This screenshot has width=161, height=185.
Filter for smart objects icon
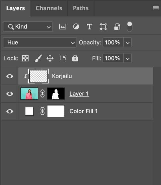[117, 27]
